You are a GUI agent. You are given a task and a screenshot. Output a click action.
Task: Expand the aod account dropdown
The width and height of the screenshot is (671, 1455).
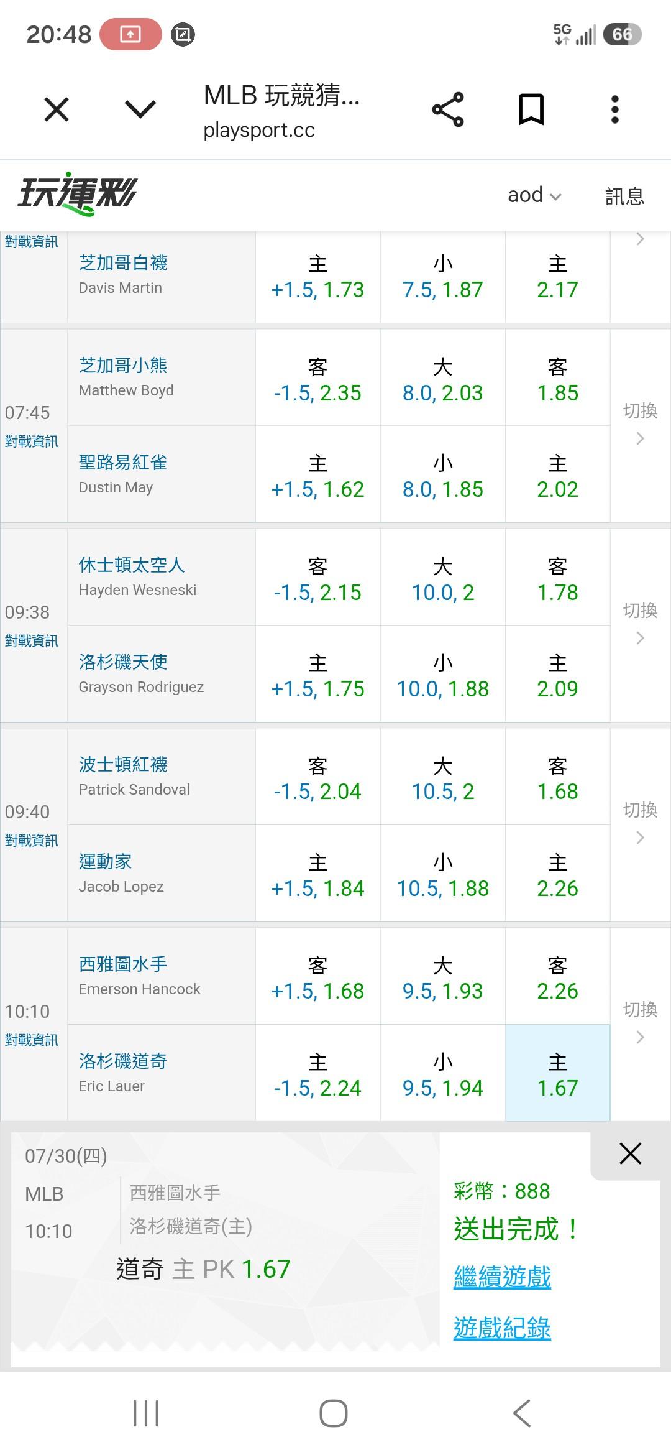[x=534, y=195]
